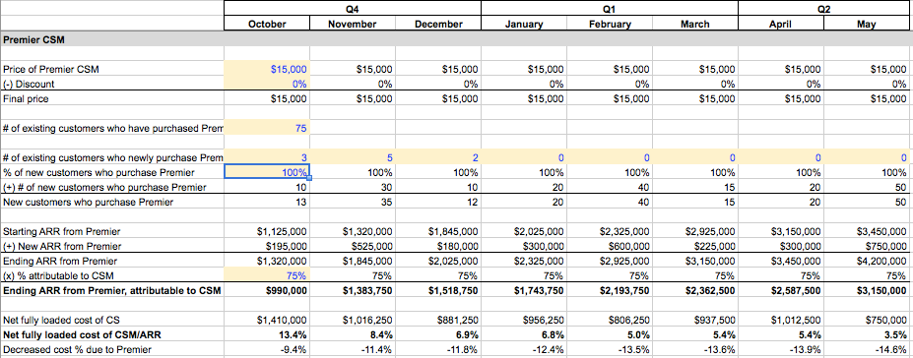
Task: Select the February column header
Action: (610, 24)
